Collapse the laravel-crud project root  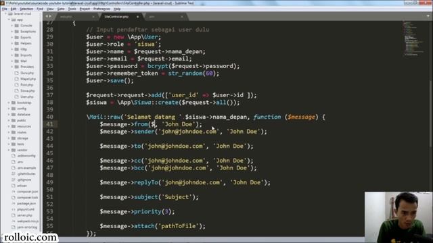click(5, 13)
